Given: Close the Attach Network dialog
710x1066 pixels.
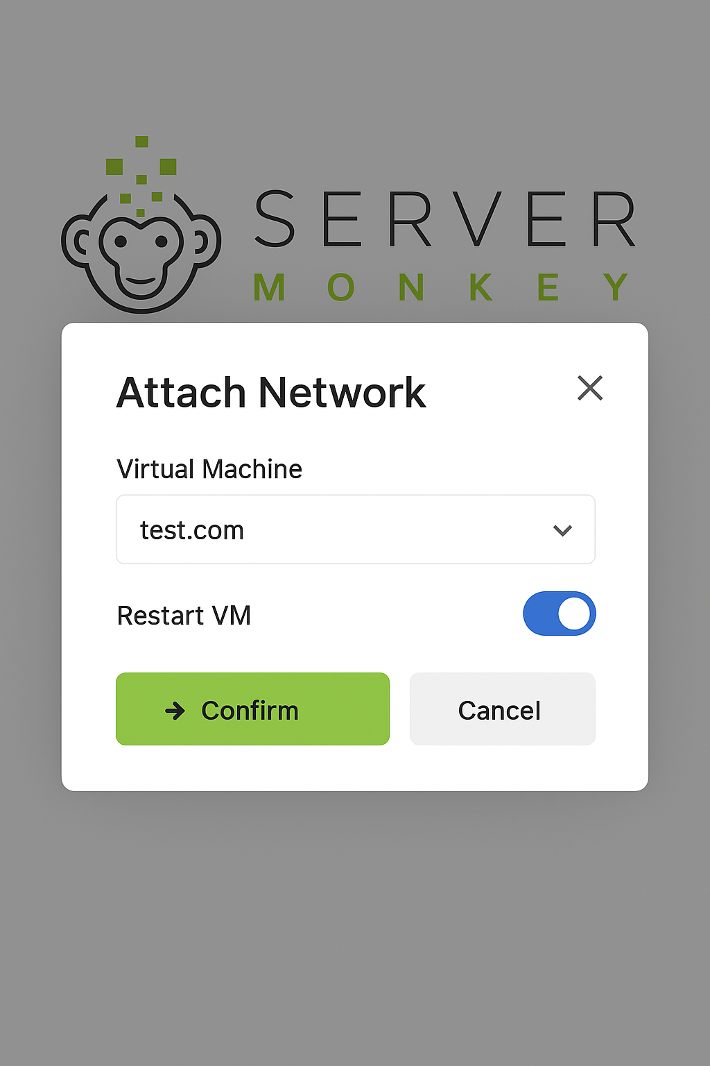Looking at the screenshot, I should click(590, 388).
